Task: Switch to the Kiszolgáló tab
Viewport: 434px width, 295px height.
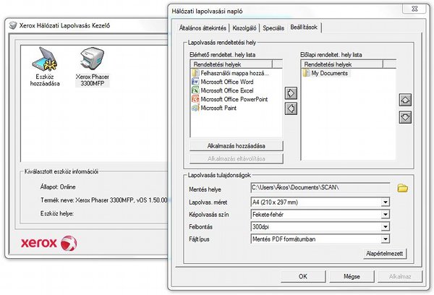Action: click(x=244, y=28)
